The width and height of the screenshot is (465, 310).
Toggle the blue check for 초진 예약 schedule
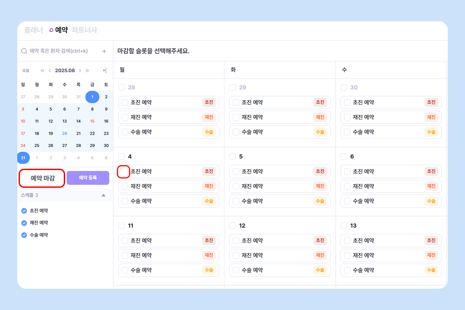click(24, 211)
